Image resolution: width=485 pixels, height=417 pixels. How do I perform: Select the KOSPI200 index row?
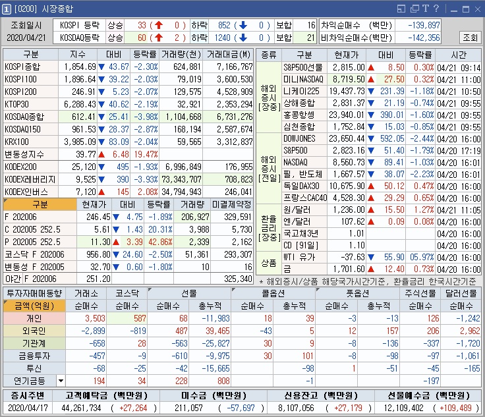click(x=128, y=92)
